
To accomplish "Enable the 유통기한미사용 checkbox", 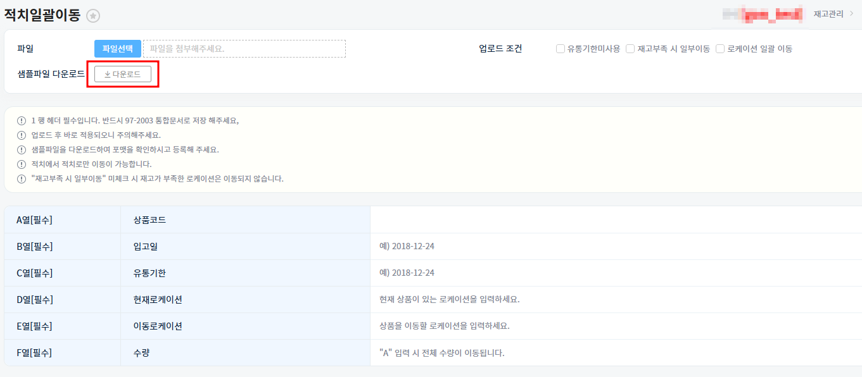I will (561, 49).
